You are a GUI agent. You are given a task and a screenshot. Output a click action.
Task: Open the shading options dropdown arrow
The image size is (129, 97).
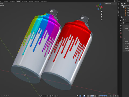pos(97,96)
